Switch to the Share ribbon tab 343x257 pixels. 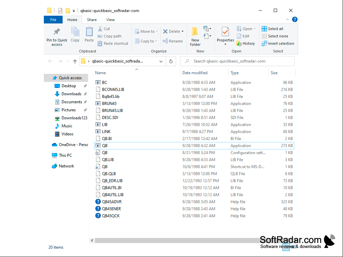[92, 20]
